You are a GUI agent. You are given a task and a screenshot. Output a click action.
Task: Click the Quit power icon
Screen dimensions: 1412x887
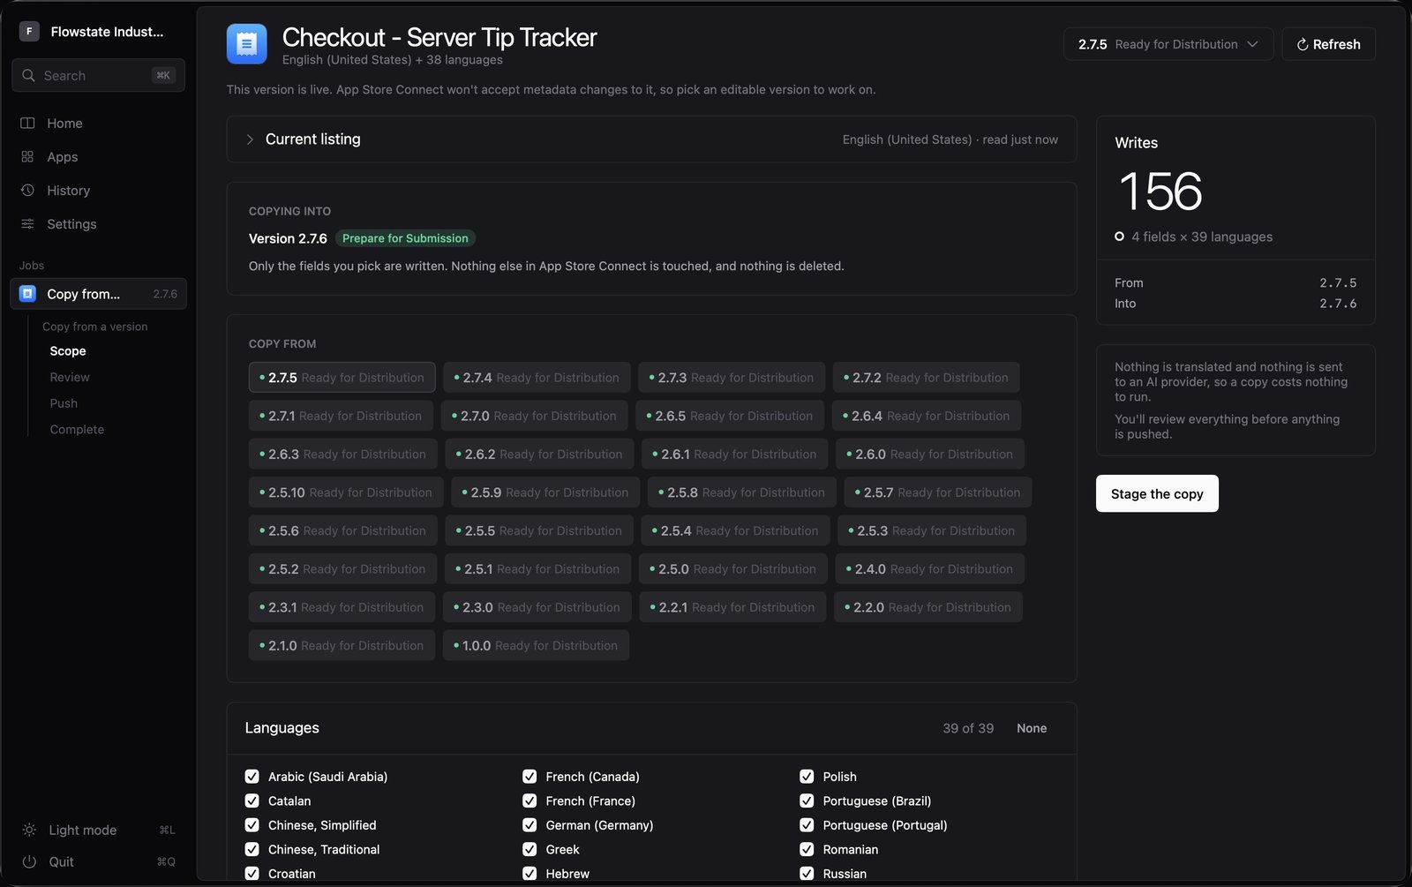pyautogui.click(x=29, y=861)
